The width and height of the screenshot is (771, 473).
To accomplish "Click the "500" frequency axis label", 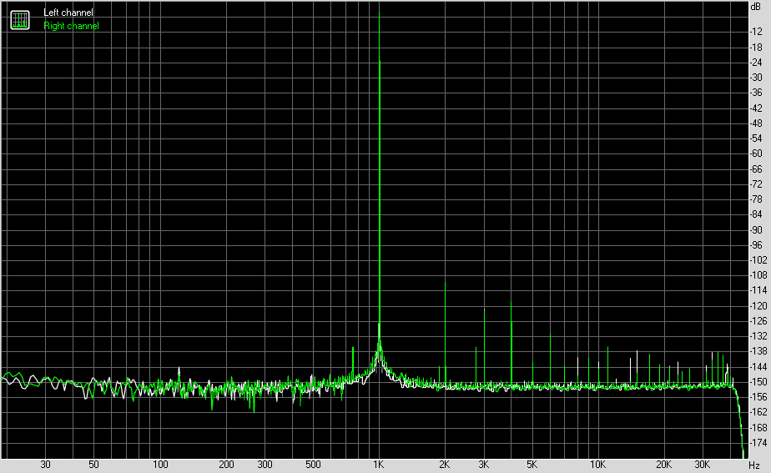I will tap(313, 465).
